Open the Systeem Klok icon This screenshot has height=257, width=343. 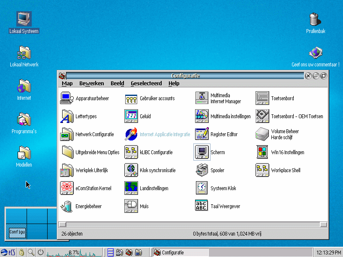point(202,188)
